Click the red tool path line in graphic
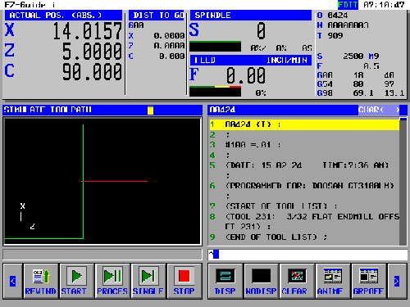The height and width of the screenshot is (307, 410). tap(115, 181)
